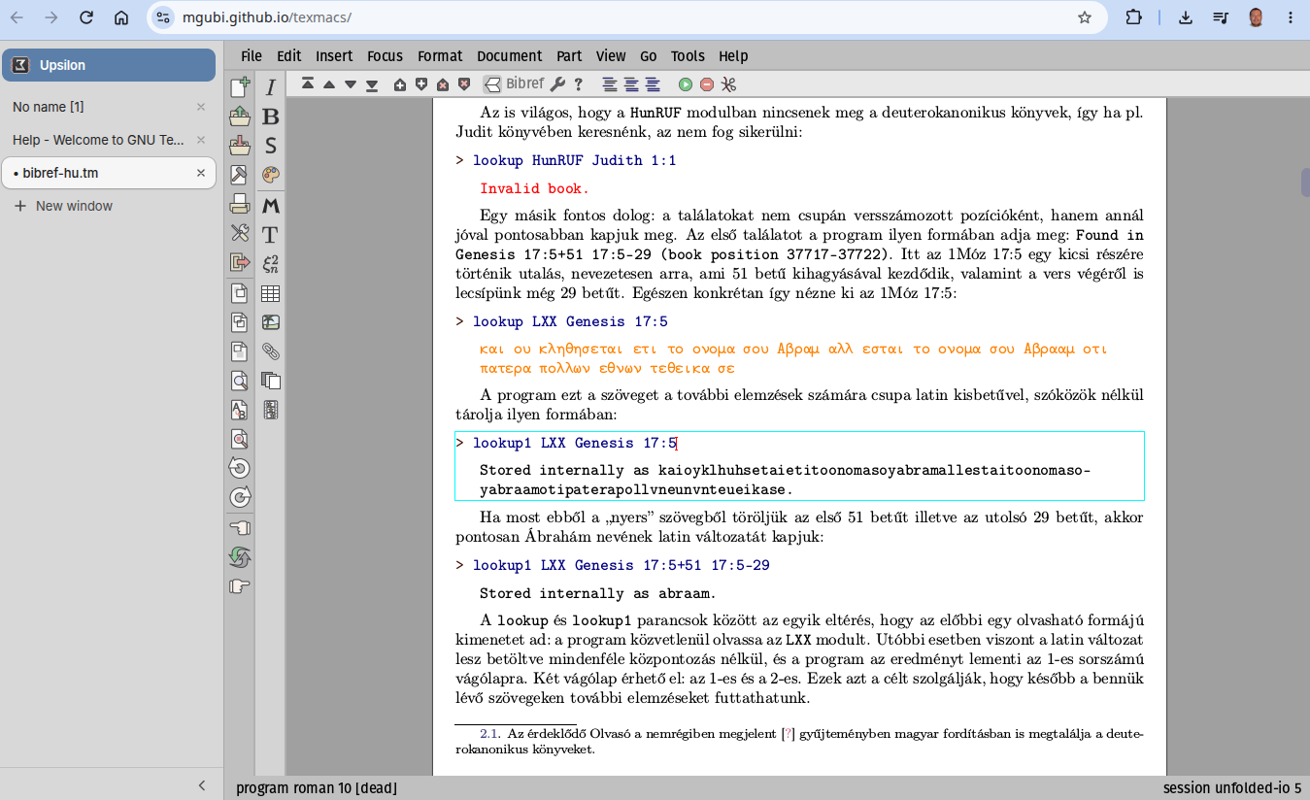Go back using the left pointing hand
This screenshot has height=800, width=1310.
pos(240,527)
